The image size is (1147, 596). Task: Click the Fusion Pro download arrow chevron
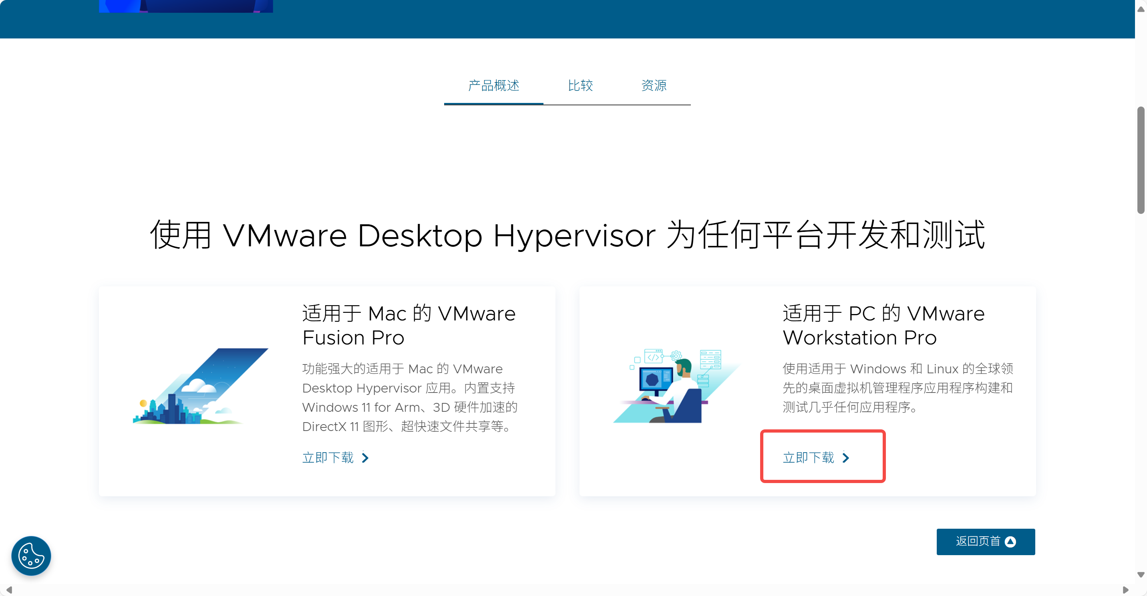pos(365,458)
